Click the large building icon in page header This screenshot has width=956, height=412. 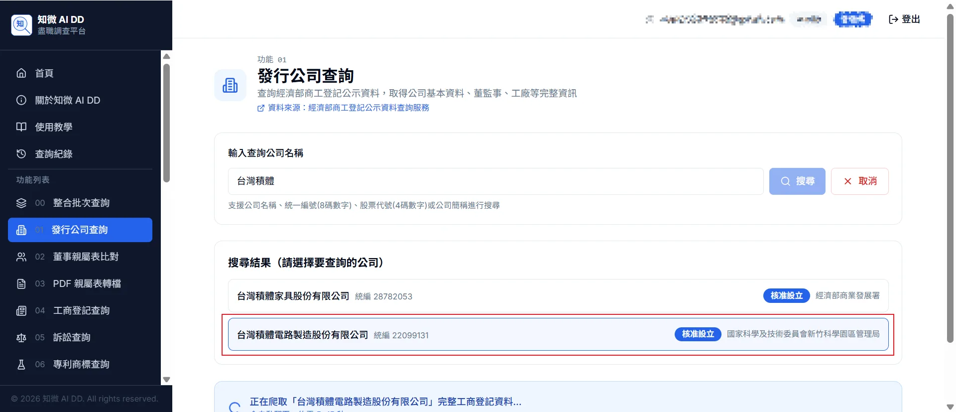coord(230,85)
